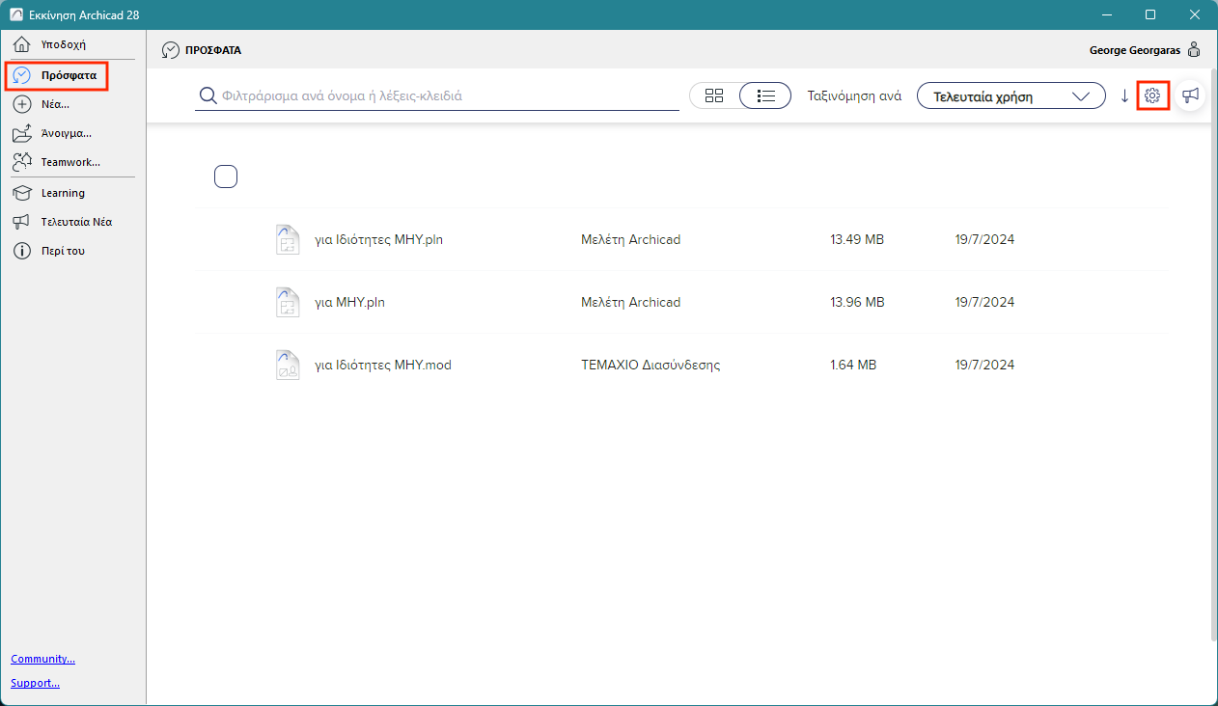This screenshot has width=1218, height=706.
Task: Click the date 19/7/2024 of για Ιδιότητες ΜΗΥ.mod
Action: (984, 365)
